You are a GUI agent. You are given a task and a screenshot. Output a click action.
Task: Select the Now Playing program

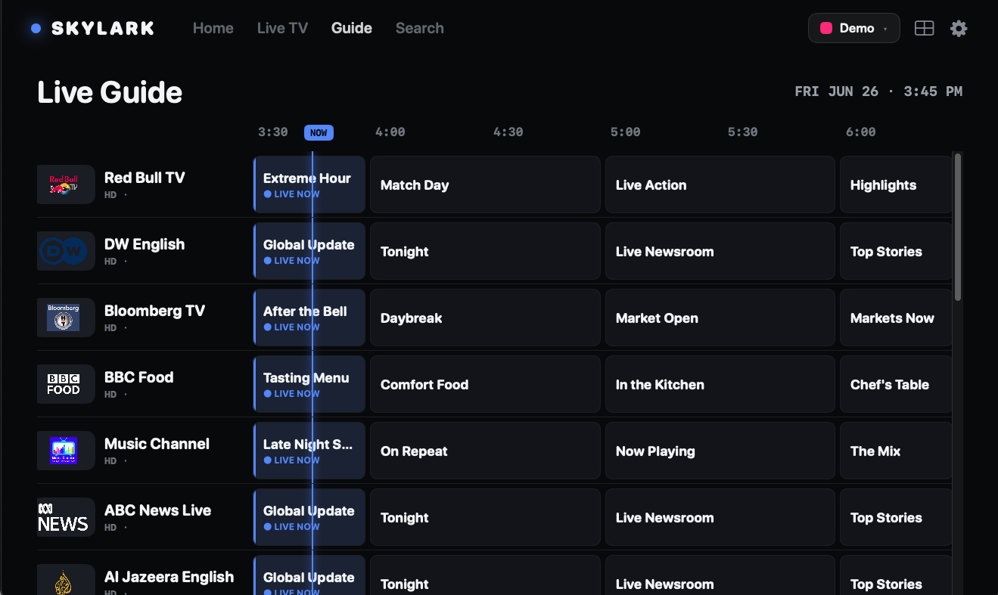pos(720,451)
